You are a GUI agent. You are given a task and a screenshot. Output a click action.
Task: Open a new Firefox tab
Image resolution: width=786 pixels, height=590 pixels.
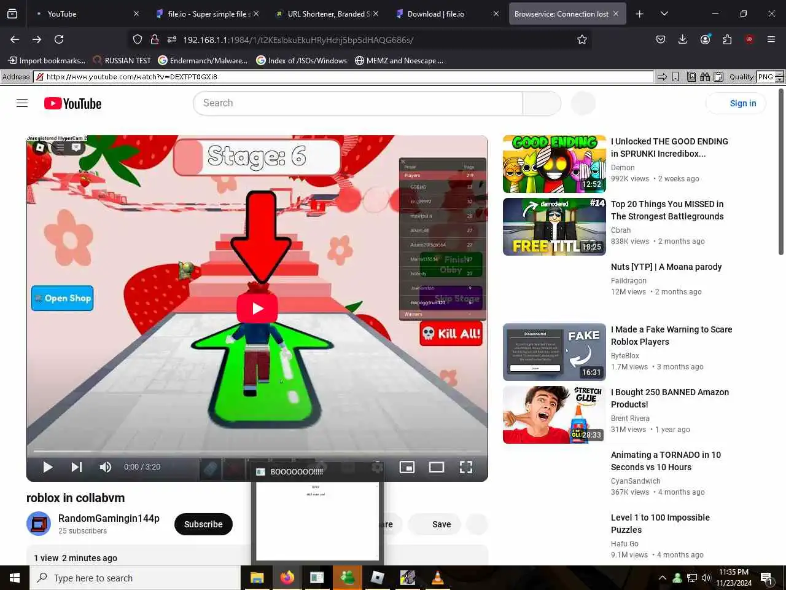pyautogui.click(x=639, y=14)
